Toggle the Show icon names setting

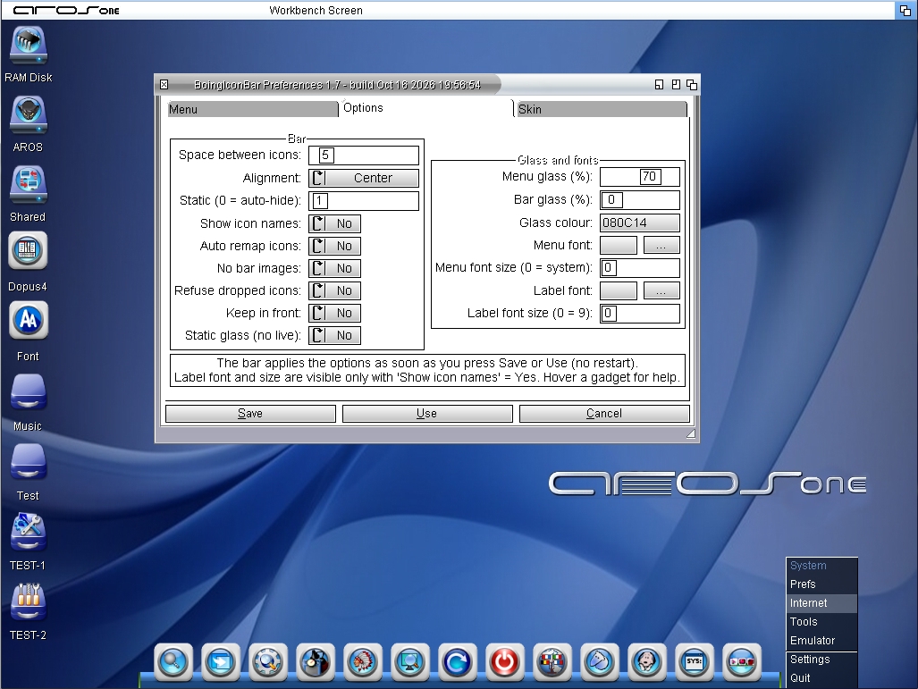(335, 223)
